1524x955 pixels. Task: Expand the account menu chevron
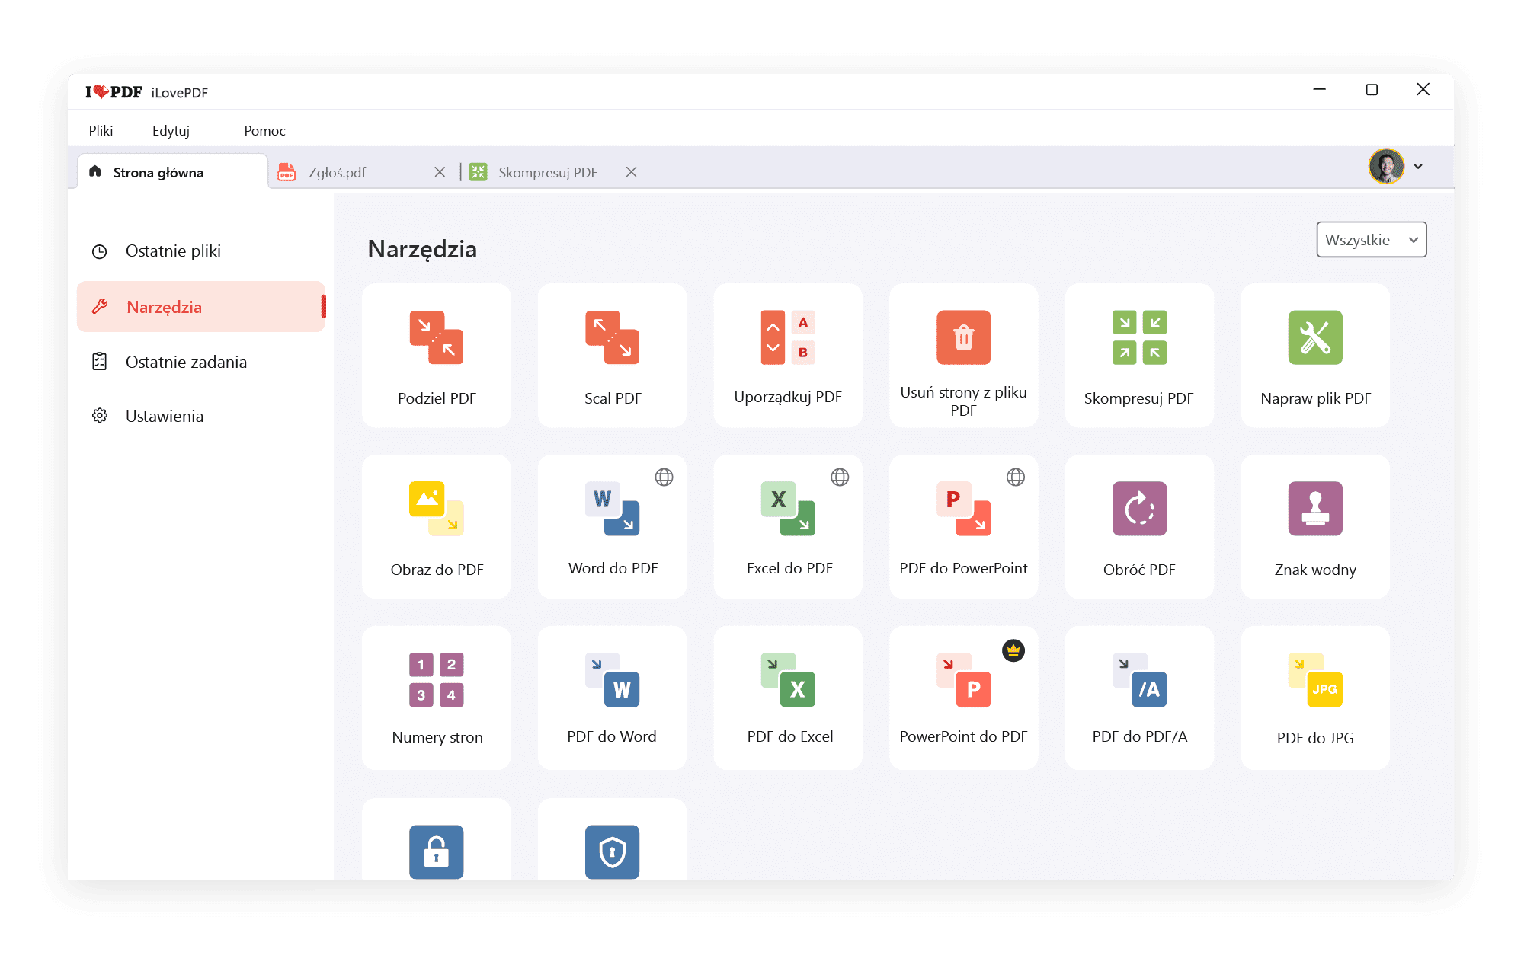1418,167
